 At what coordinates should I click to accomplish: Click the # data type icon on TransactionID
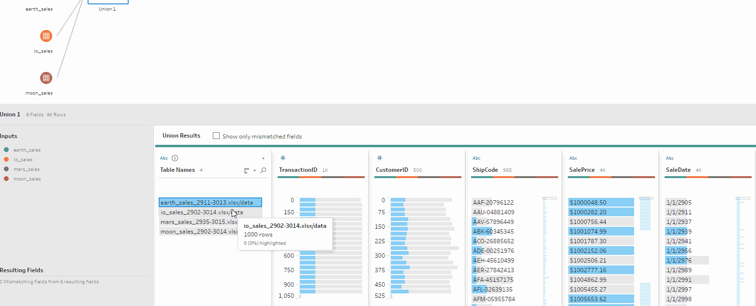282,158
